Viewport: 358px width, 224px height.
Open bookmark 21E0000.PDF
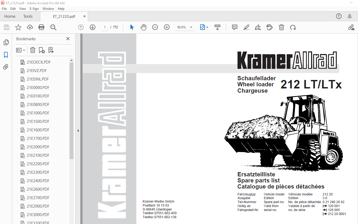pyautogui.click(x=38, y=88)
